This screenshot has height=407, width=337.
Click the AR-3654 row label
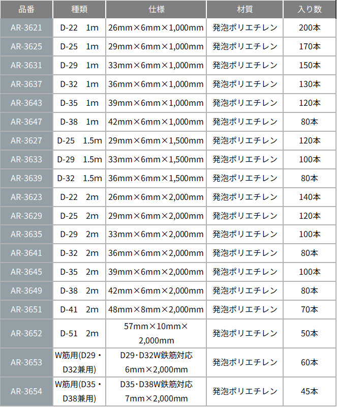pyautogui.click(x=26, y=391)
